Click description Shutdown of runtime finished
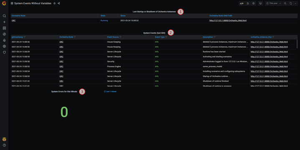Image resolution: width=300 pixels, height=150 pixels. tap(216, 81)
